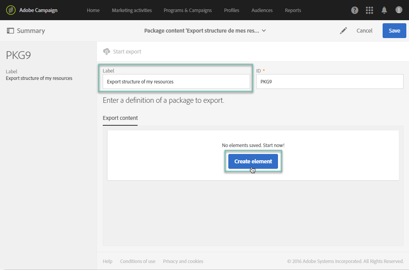Click the Adobe Campaign logo icon

[11, 10]
